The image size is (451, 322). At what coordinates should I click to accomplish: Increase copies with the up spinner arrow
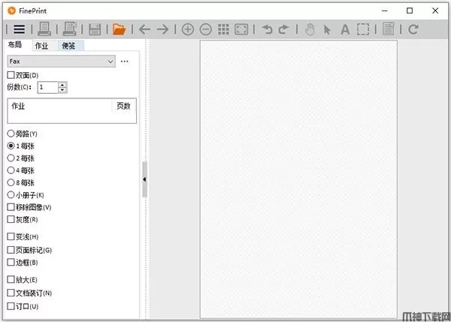click(62, 85)
